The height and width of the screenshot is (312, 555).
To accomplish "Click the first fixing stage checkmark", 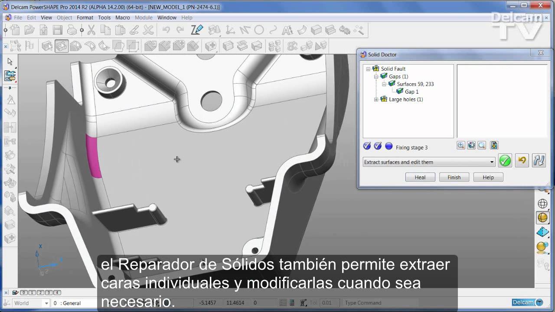I will tap(367, 146).
